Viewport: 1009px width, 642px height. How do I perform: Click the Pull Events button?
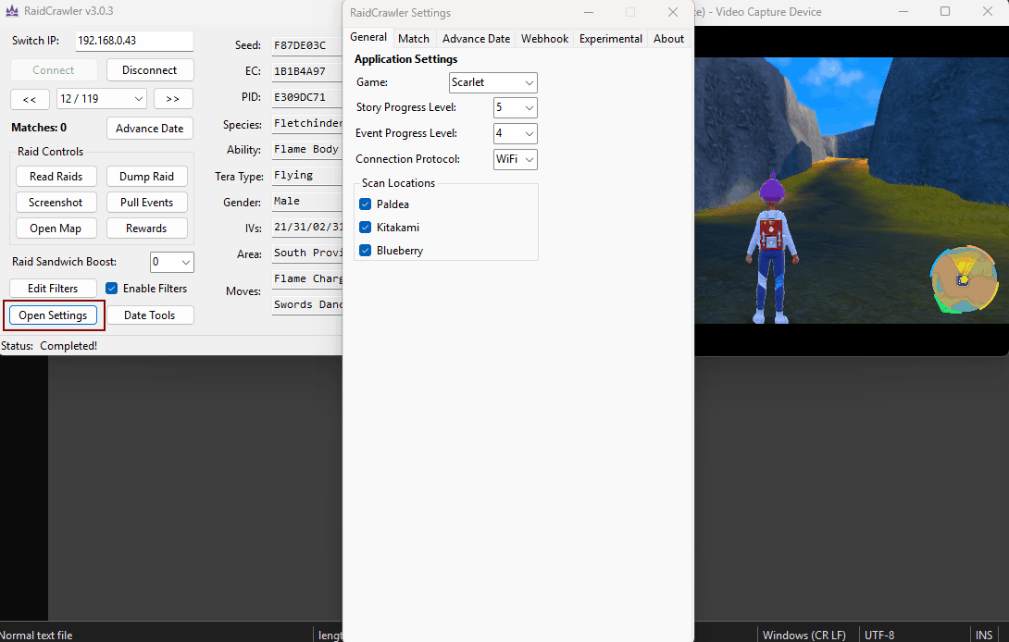tap(146, 202)
